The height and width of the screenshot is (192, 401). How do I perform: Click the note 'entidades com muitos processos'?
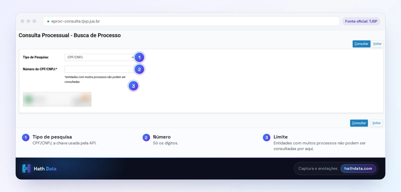tap(95, 79)
